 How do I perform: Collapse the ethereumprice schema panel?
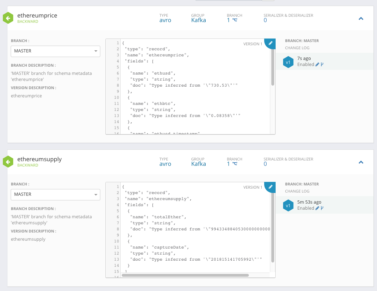pyautogui.click(x=361, y=18)
